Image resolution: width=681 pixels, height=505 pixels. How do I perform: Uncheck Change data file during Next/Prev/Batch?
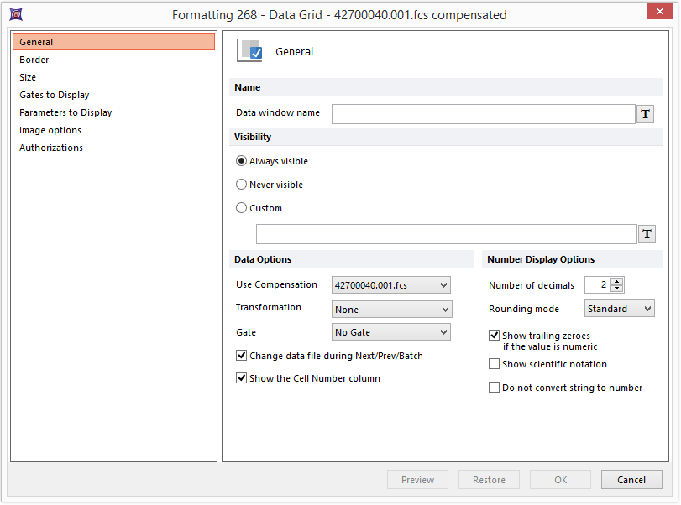coord(242,356)
